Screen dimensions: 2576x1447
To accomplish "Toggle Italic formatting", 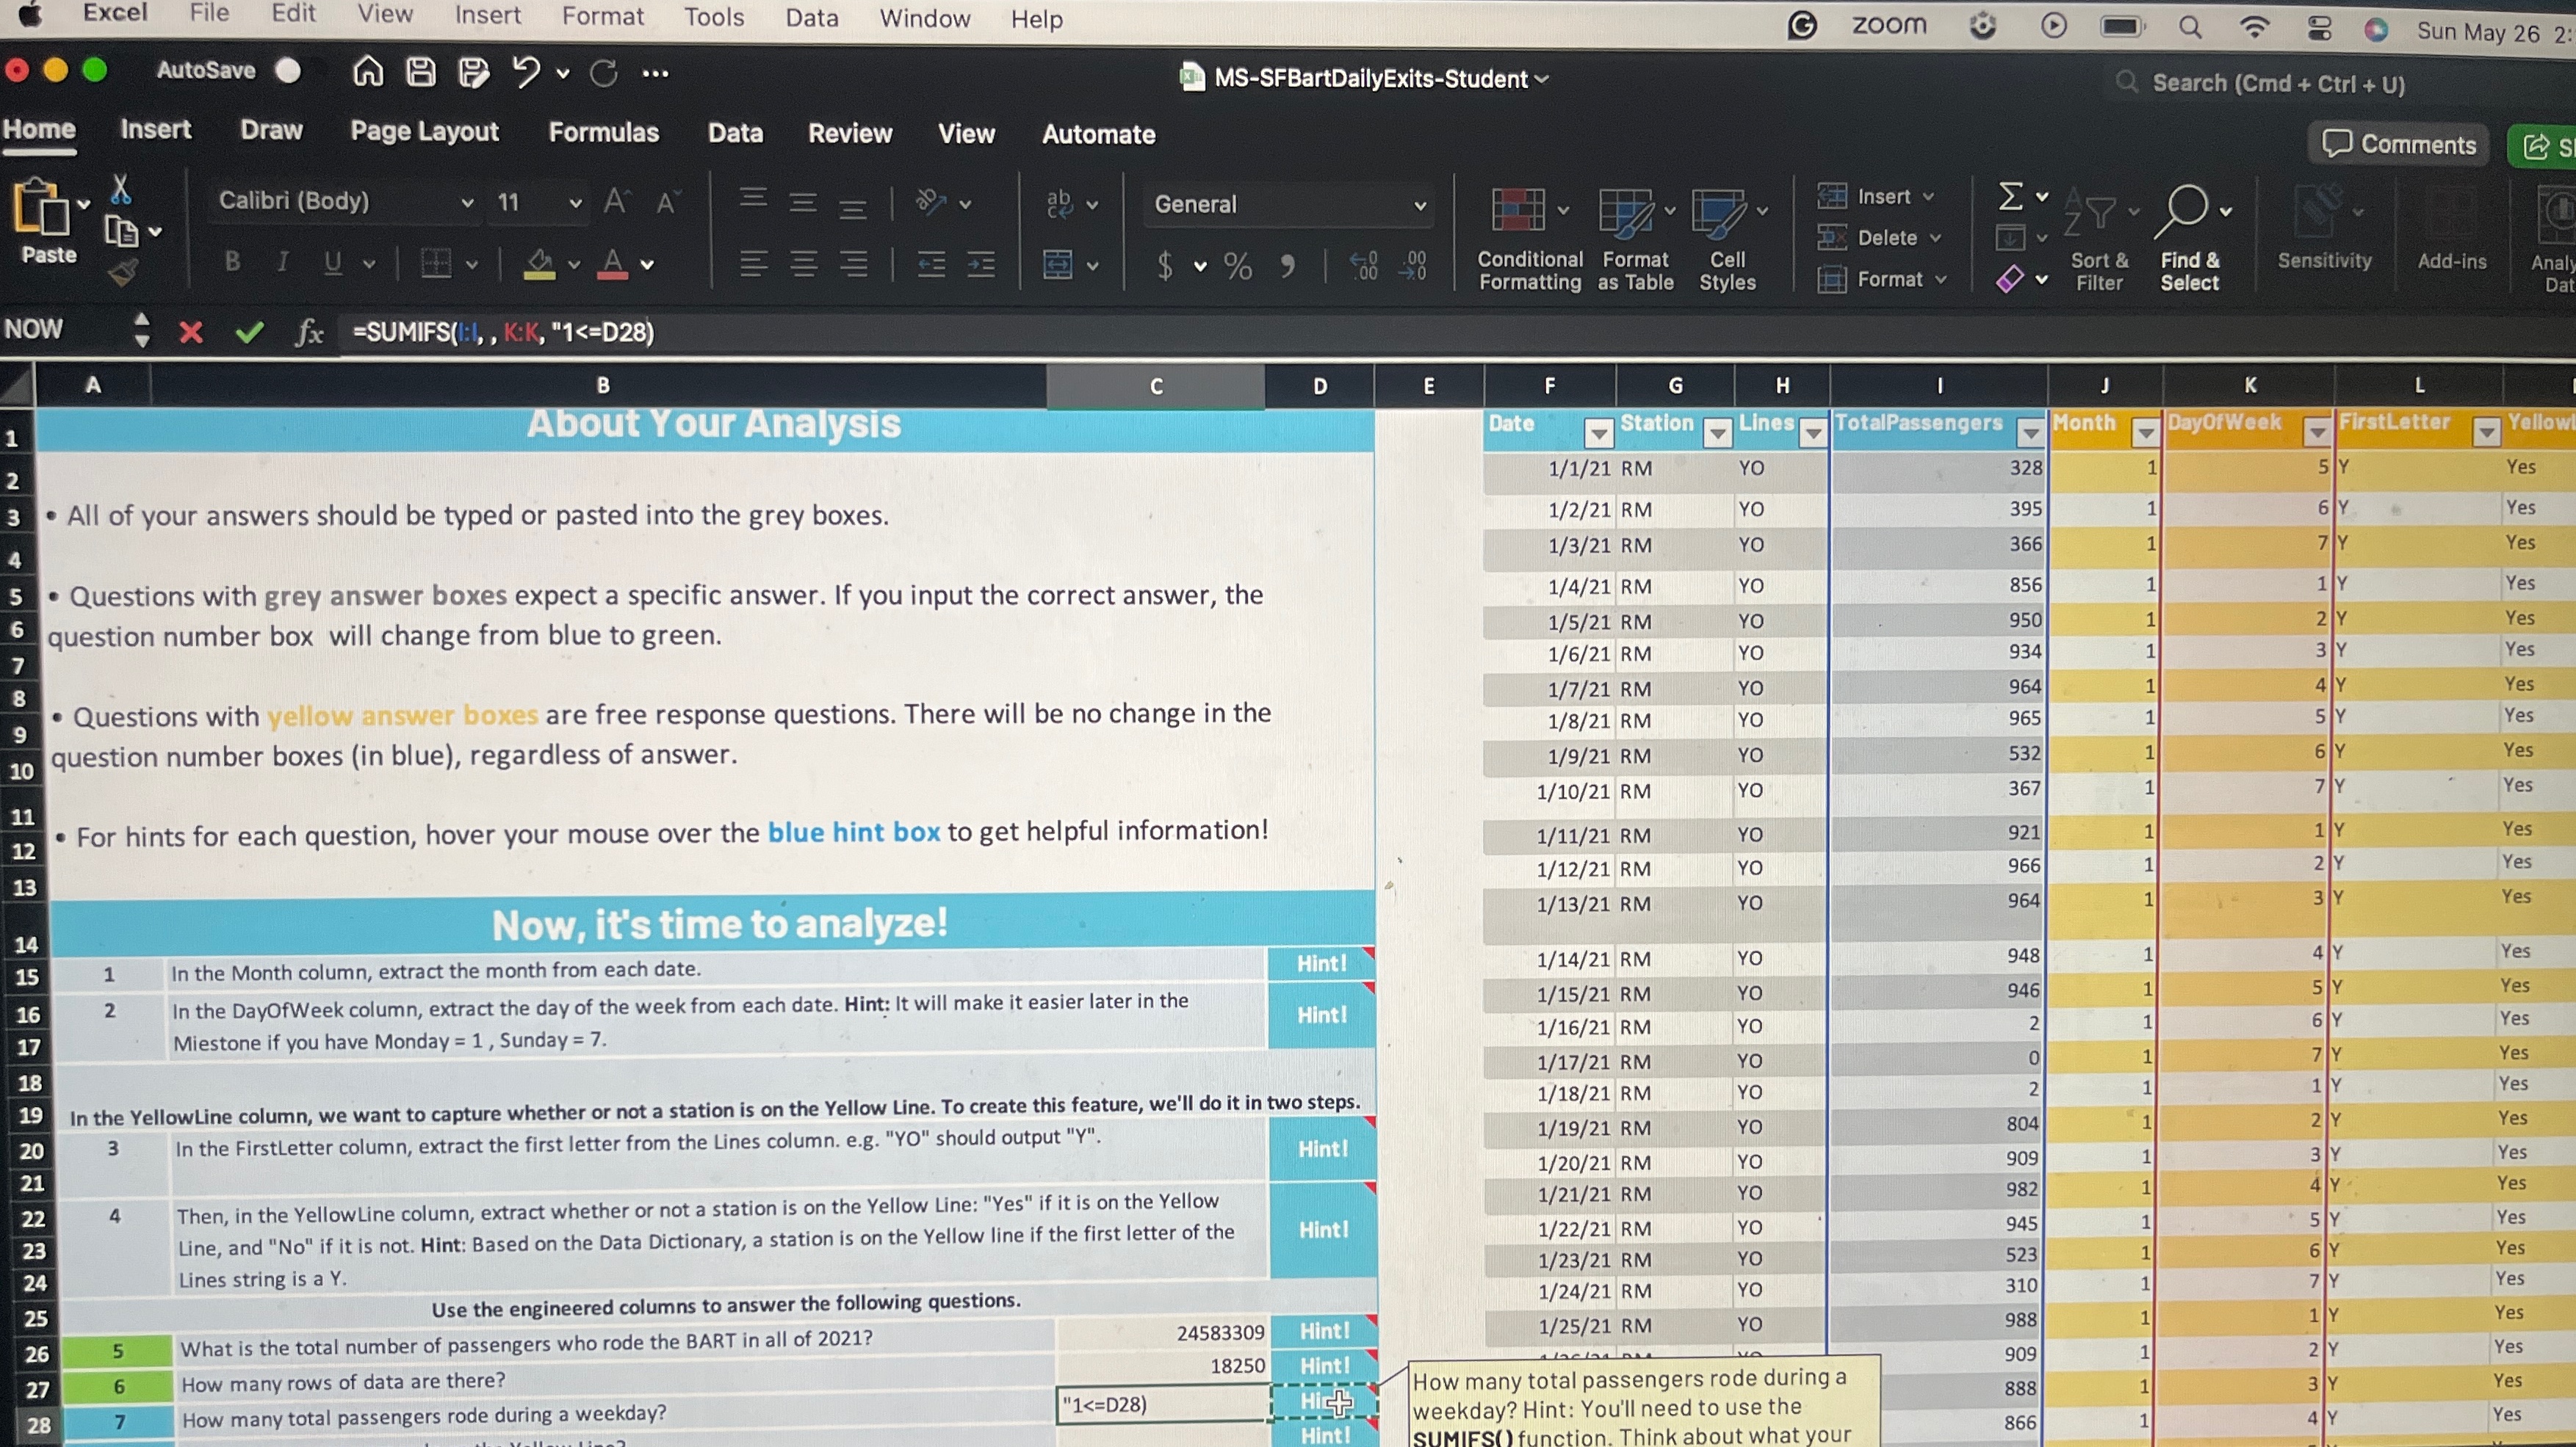I will (283, 262).
